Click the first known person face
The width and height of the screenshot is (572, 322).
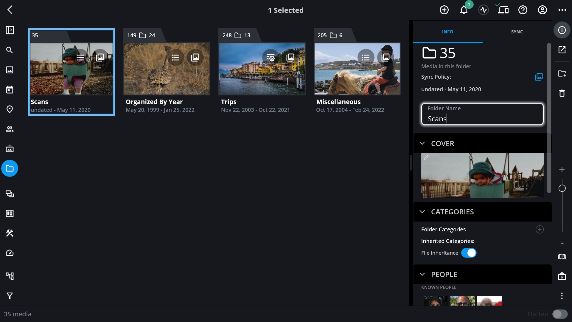tap(436, 301)
